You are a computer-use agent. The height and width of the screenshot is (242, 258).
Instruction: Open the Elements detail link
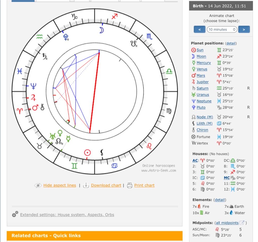tap(220, 200)
